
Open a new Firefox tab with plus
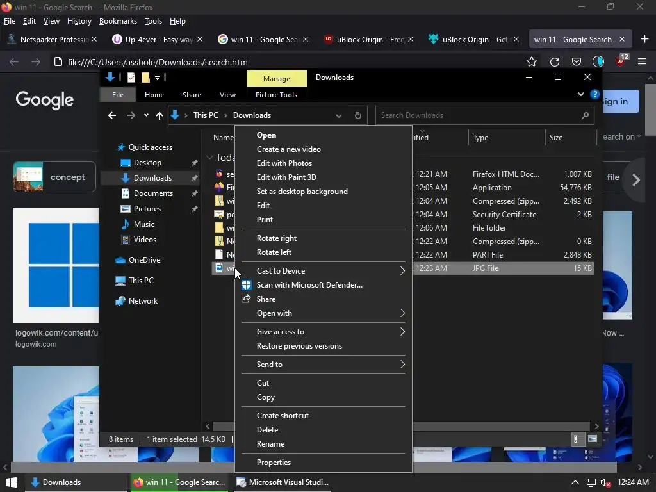click(644, 39)
